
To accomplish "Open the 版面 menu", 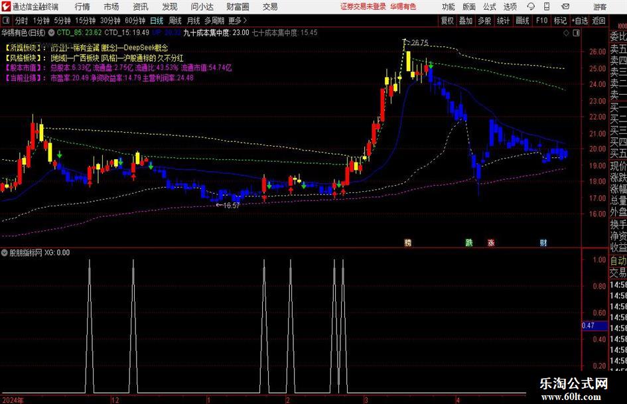I will [468, 7].
